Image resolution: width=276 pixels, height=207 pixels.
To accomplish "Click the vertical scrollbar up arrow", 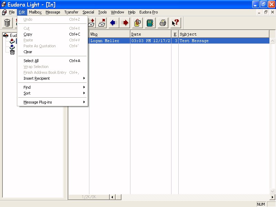I will (x=272, y=41).
